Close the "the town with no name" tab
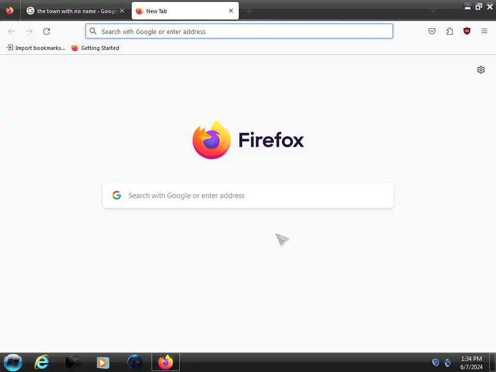This screenshot has width=496, height=372. (122, 11)
